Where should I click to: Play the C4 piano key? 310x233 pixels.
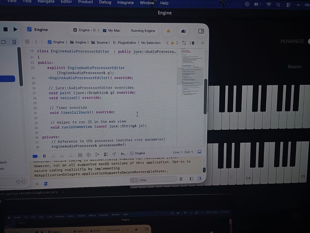pyautogui.click(x=248, y=174)
